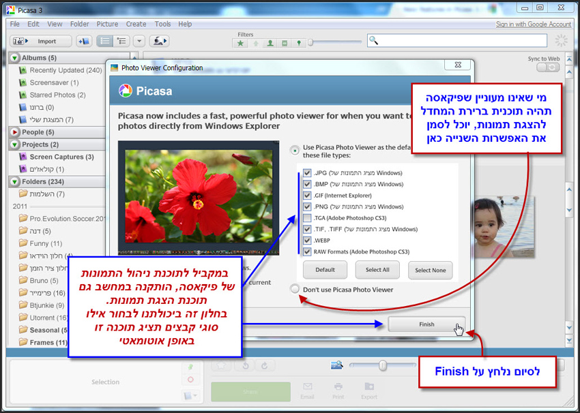The width and height of the screenshot is (580, 413).
Task: Click 'Sign in with Google Account' link
Action: [x=534, y=24]
